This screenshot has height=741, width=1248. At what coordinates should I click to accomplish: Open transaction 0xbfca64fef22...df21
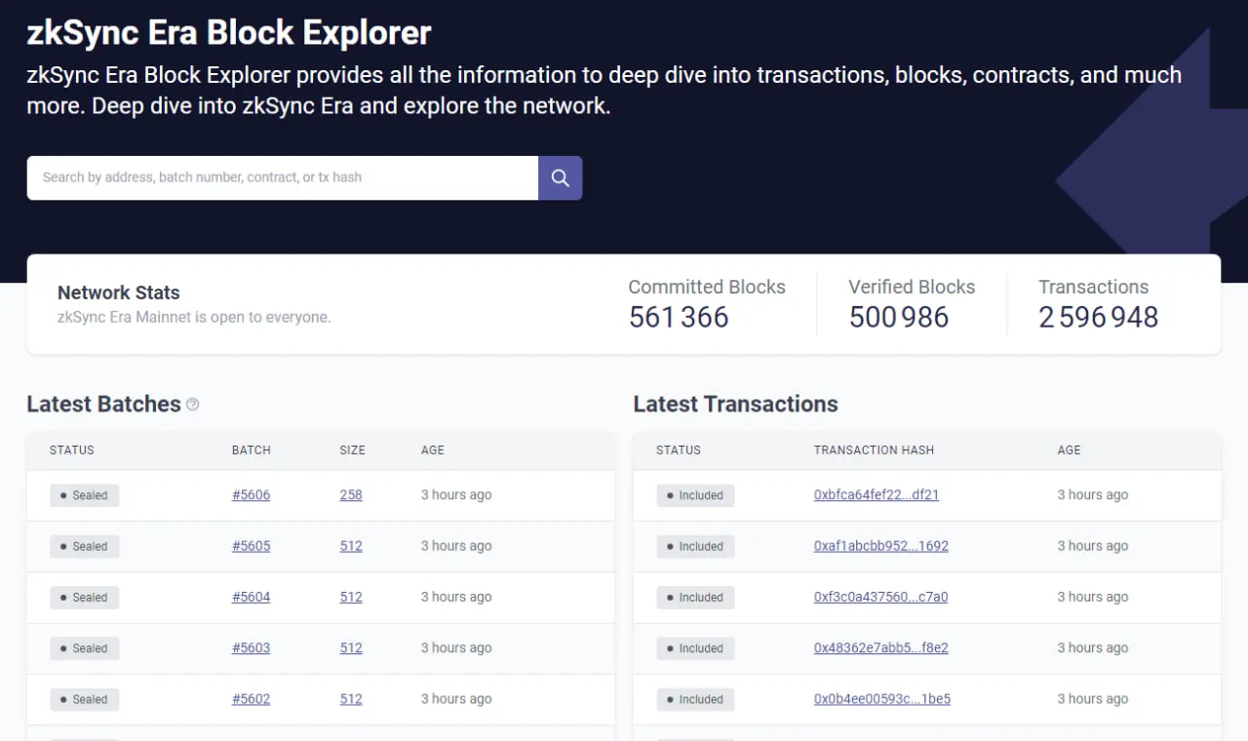click(876, 495)
